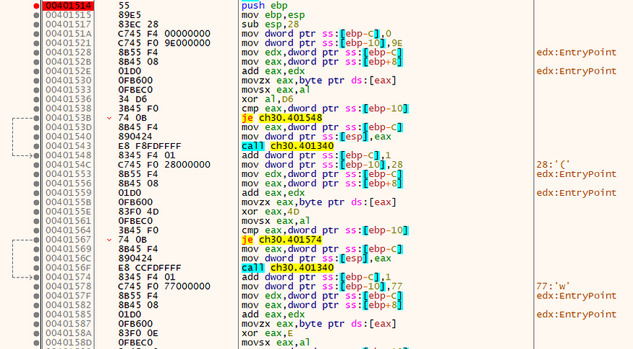Select the je ch30.401548 jump instruction
Viewport: 633px width, 349px height.
(x=282, y=118)
